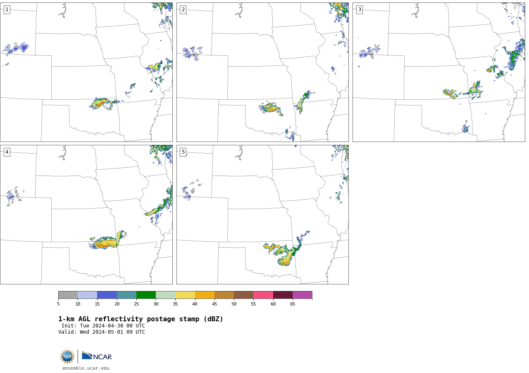Open ensemble member 1 reflectivity map
529x373 pixels.
(x=86, y=72)
